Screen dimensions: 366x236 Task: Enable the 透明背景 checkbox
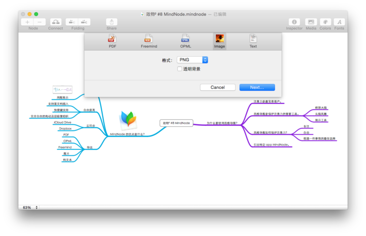(180, 69)
